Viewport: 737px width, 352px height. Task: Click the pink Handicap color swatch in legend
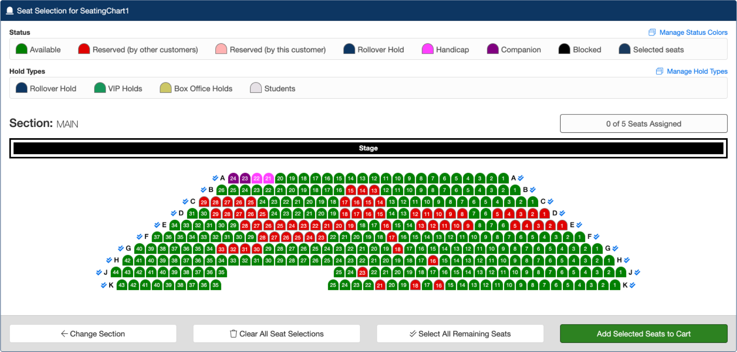tap(427, 49)
